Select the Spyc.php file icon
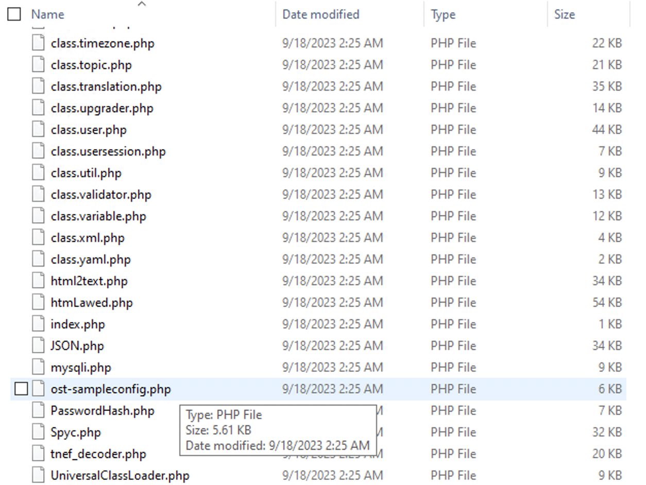The image size is (646, 485). [x=39, y=432]
